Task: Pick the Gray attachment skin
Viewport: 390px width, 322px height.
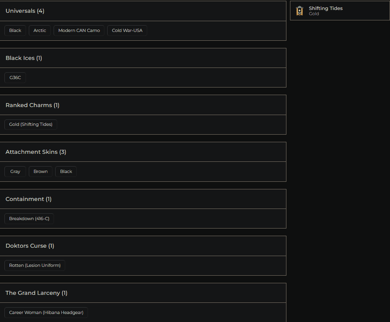Action: (15, 172)
